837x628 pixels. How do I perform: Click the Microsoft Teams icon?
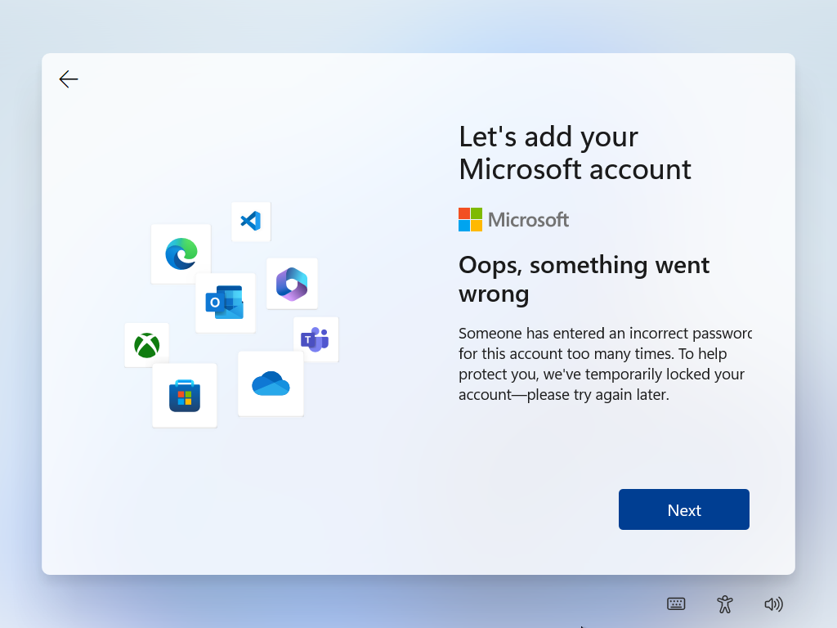tap(316, 339)
